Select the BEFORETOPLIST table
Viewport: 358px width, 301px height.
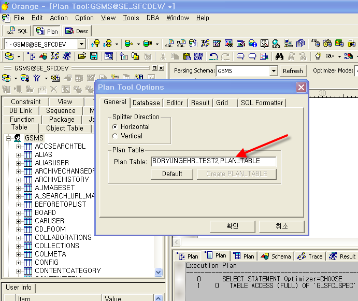coord(61,205)
